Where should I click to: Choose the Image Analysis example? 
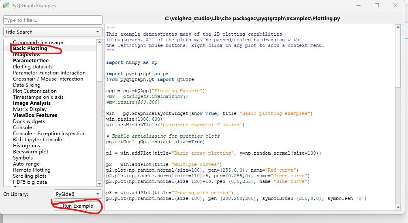point(32,103)
